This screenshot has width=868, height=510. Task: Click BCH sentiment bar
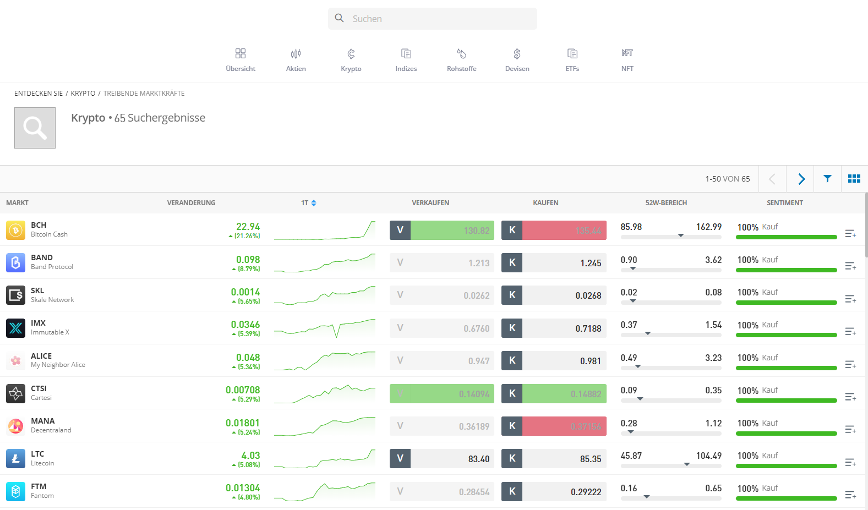(787, 237)
